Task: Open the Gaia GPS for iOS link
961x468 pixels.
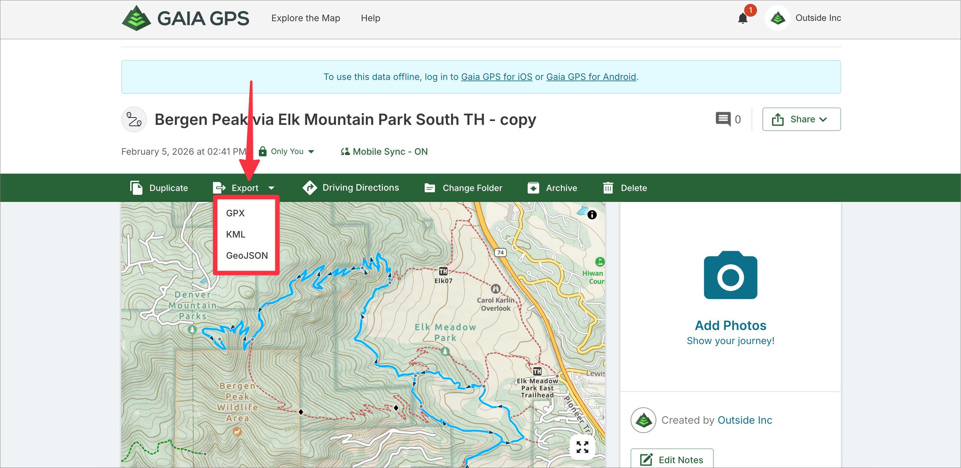Action: 496,77
